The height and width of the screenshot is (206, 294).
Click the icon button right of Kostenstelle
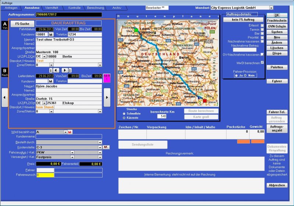tap(106, 147)
